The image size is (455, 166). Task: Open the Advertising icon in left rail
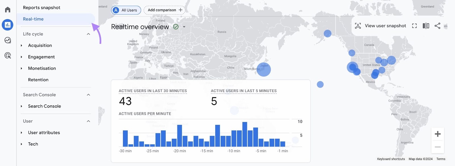[x=8, y=56]
